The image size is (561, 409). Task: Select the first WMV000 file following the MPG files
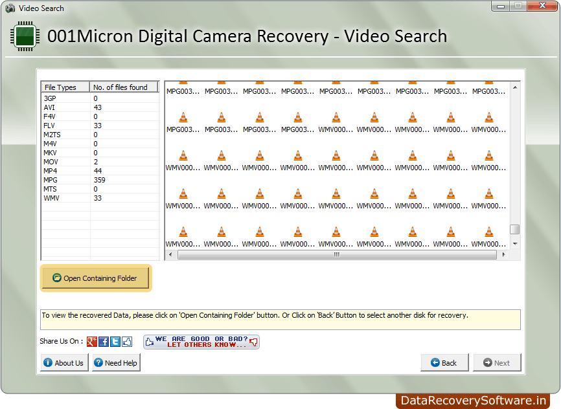[336, 122]
